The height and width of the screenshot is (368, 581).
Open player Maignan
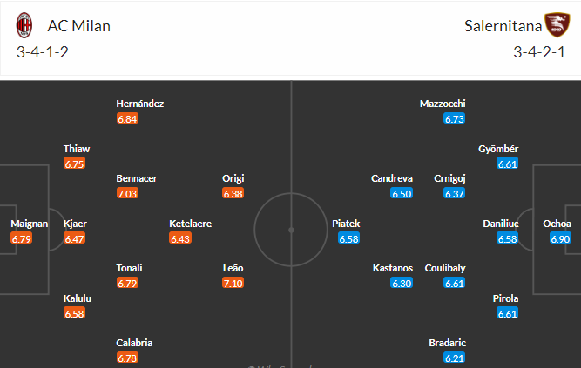pyautogui.click(x=30, y=224)
